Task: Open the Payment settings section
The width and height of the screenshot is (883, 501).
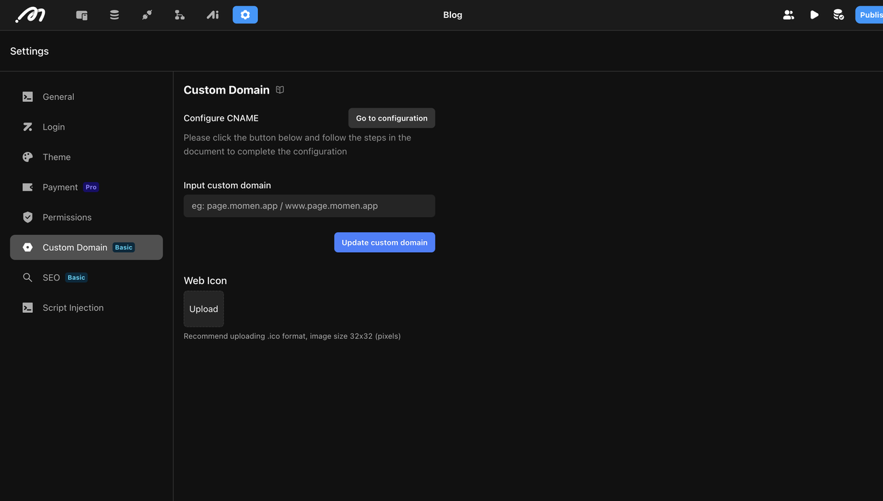Action: tap(60, 187)
